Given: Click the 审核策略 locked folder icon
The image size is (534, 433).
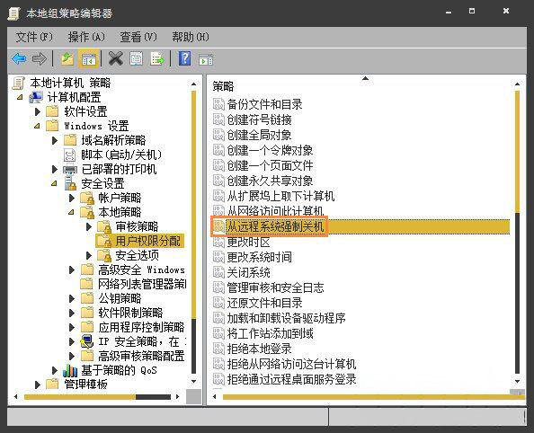Looking at the screenshot, I should (104, 226).
